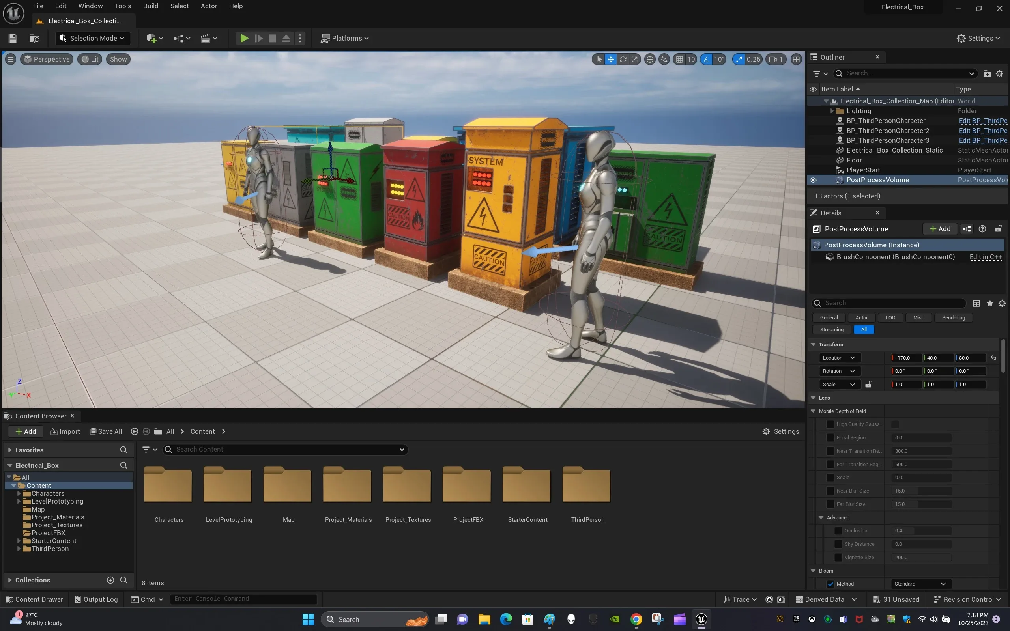Click Add component button in Details
This screenshot has height=631, width=1010.
[940, 229]
